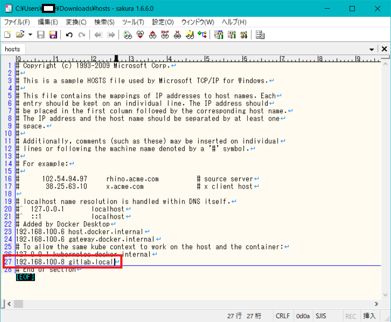This screenshot has height=322, width=391.
Task: Click the horizontal scrollbar thumb
Action: pyautogui.click(x=19, y=304)
